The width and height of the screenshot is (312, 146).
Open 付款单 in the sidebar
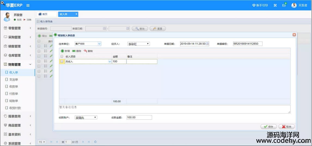pyautogui.click(x=17, y=94)
